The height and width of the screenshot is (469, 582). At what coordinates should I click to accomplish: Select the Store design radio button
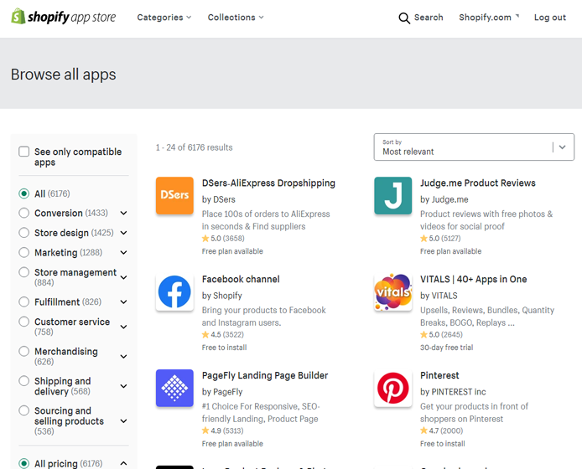point(24,233)
